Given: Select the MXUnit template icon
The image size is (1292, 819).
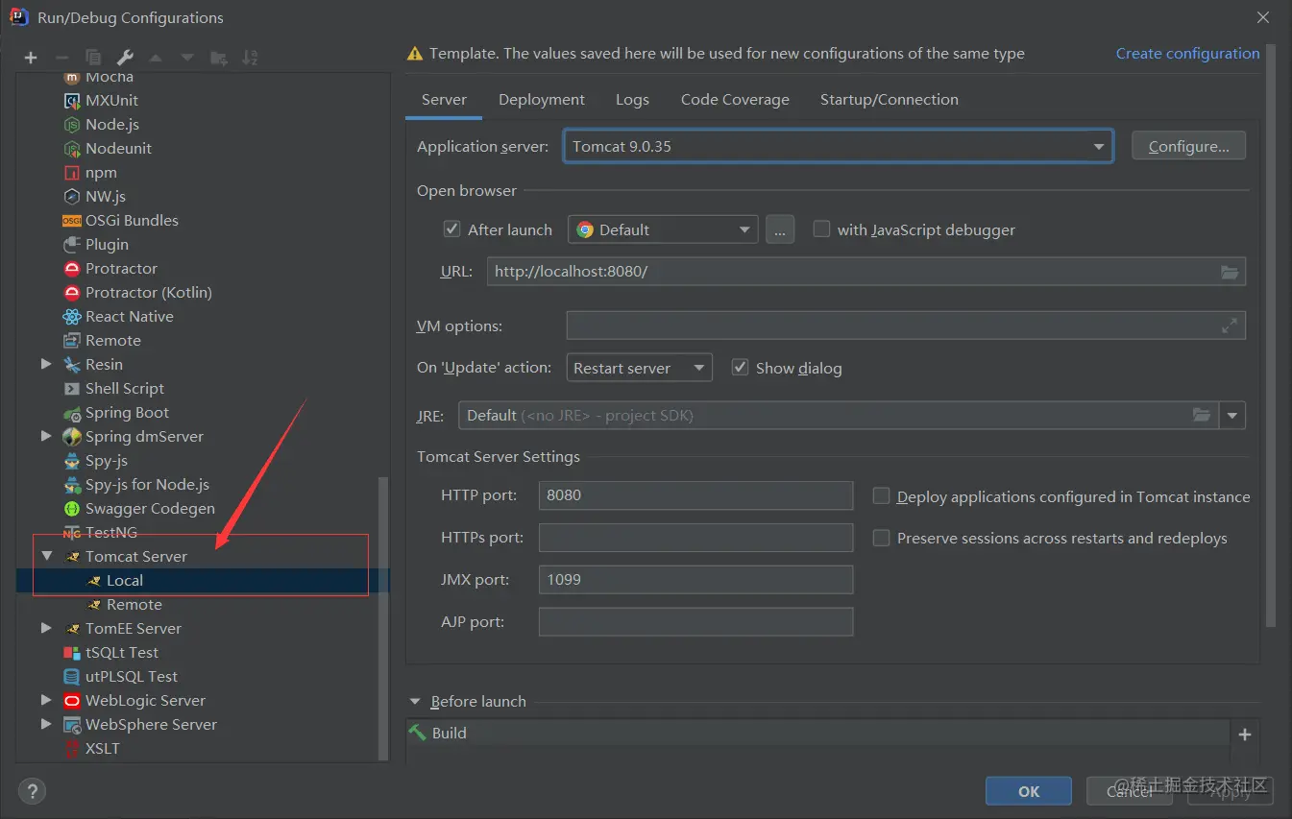Looking at the screenshot, I should click(71, 101).
